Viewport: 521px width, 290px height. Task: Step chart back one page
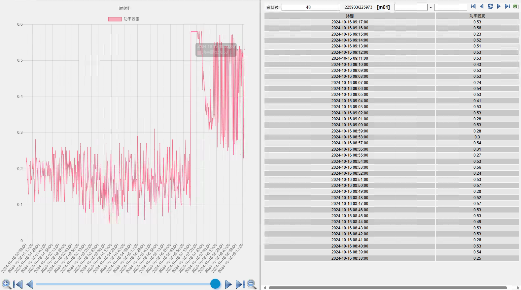(30, 284)
